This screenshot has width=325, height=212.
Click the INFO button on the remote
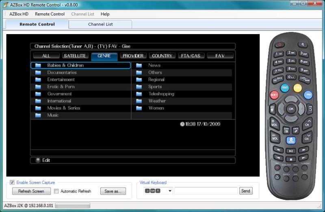[x=296, y=169]
